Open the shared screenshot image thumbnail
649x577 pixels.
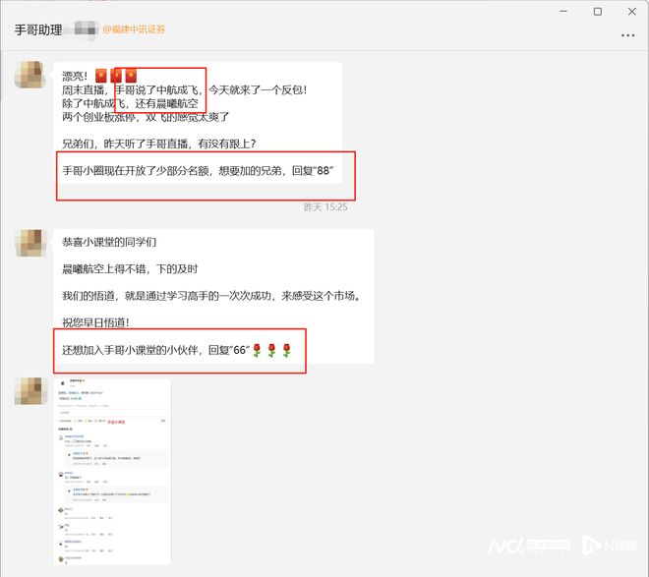click(x=112, y=471)
